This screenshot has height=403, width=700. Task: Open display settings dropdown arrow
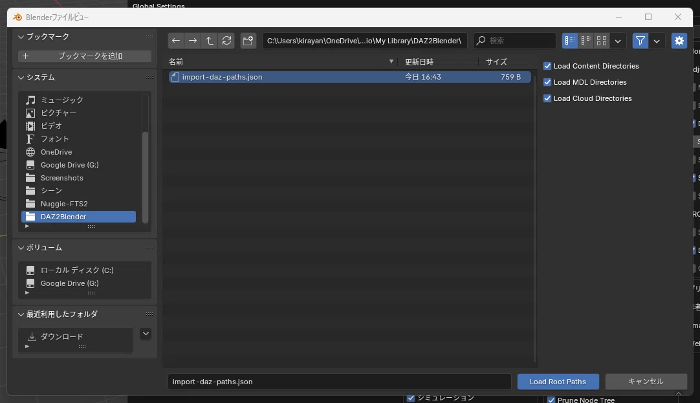618,41
